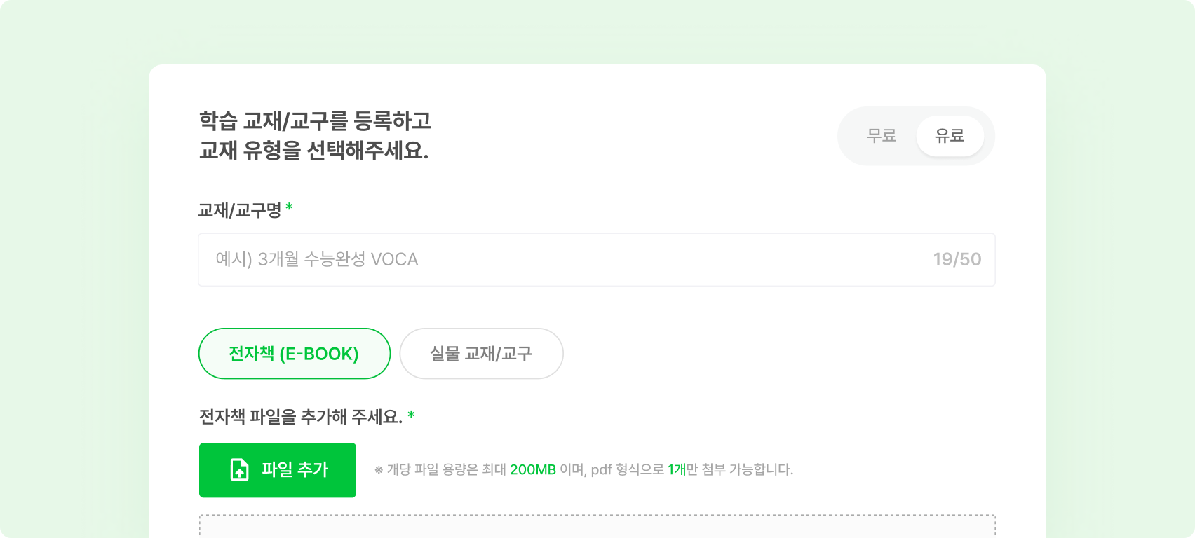
Task: Click the file upload icon in 파일 추가
Action: (240, 469)
